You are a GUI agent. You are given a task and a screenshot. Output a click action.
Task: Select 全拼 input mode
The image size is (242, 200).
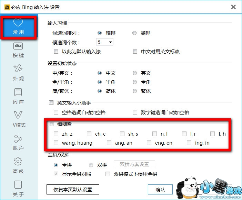56,165
